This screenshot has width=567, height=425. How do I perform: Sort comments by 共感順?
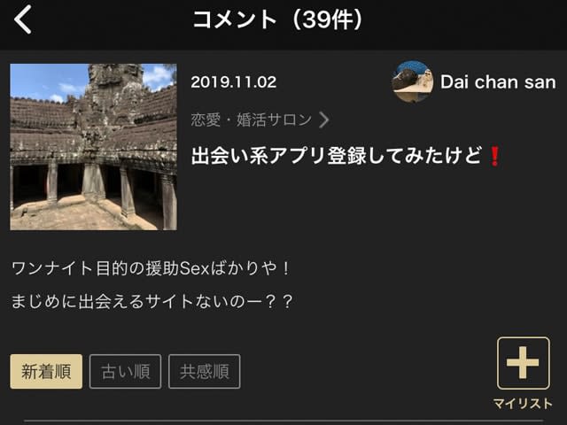[205, 372]
